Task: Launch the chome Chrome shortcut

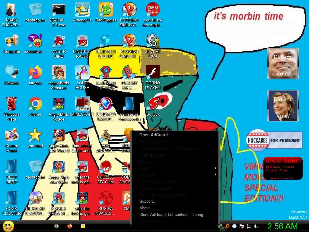Action: point(35,107)
